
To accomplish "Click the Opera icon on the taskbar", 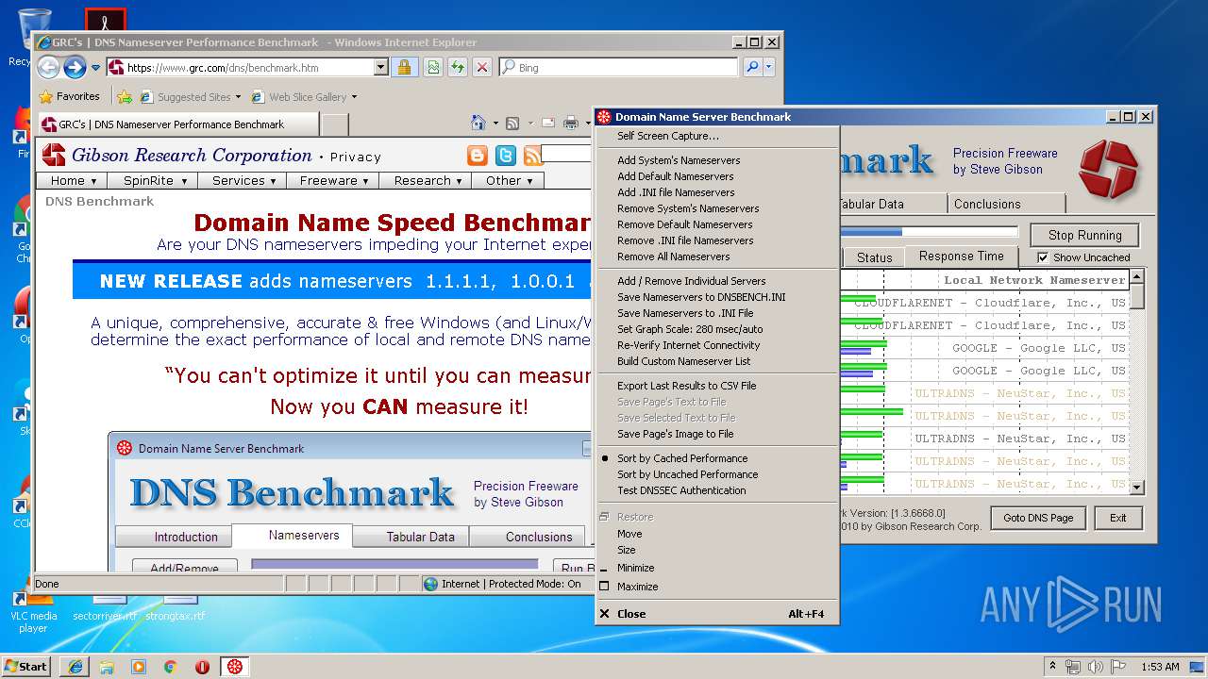I will 202,667.
